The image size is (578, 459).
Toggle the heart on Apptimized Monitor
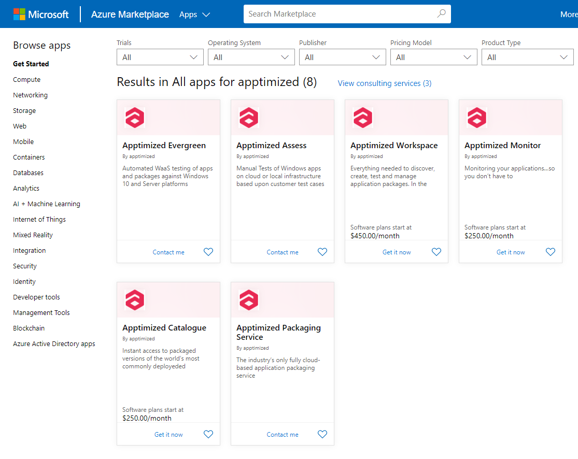[x=551, y=252]
